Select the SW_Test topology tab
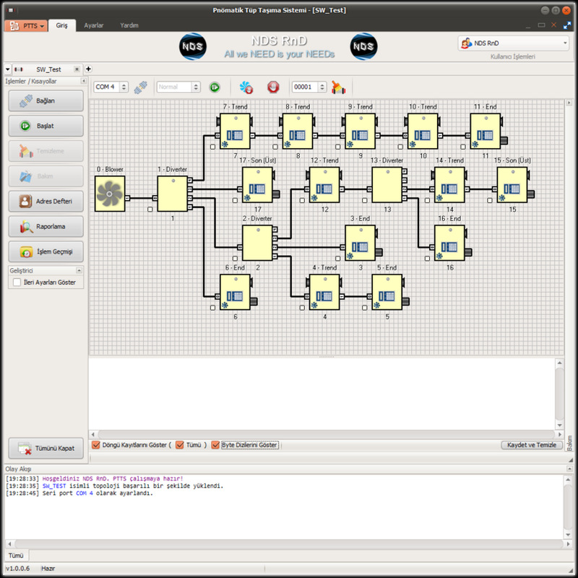 tap(49, 69)
